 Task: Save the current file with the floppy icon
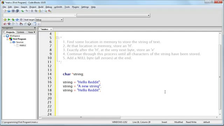point(13,11)
